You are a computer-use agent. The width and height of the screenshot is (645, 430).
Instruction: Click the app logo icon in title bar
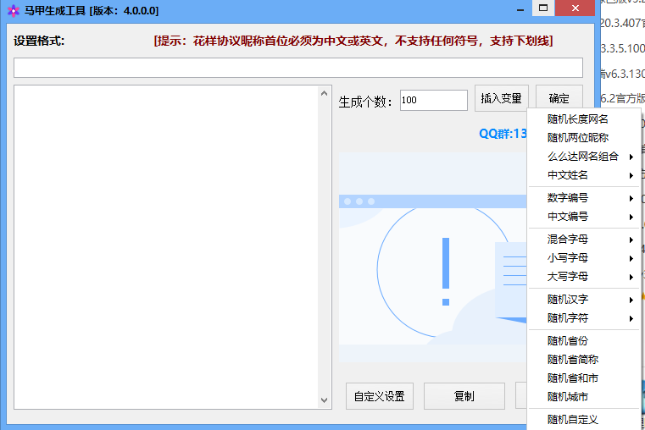pos(13,10)
